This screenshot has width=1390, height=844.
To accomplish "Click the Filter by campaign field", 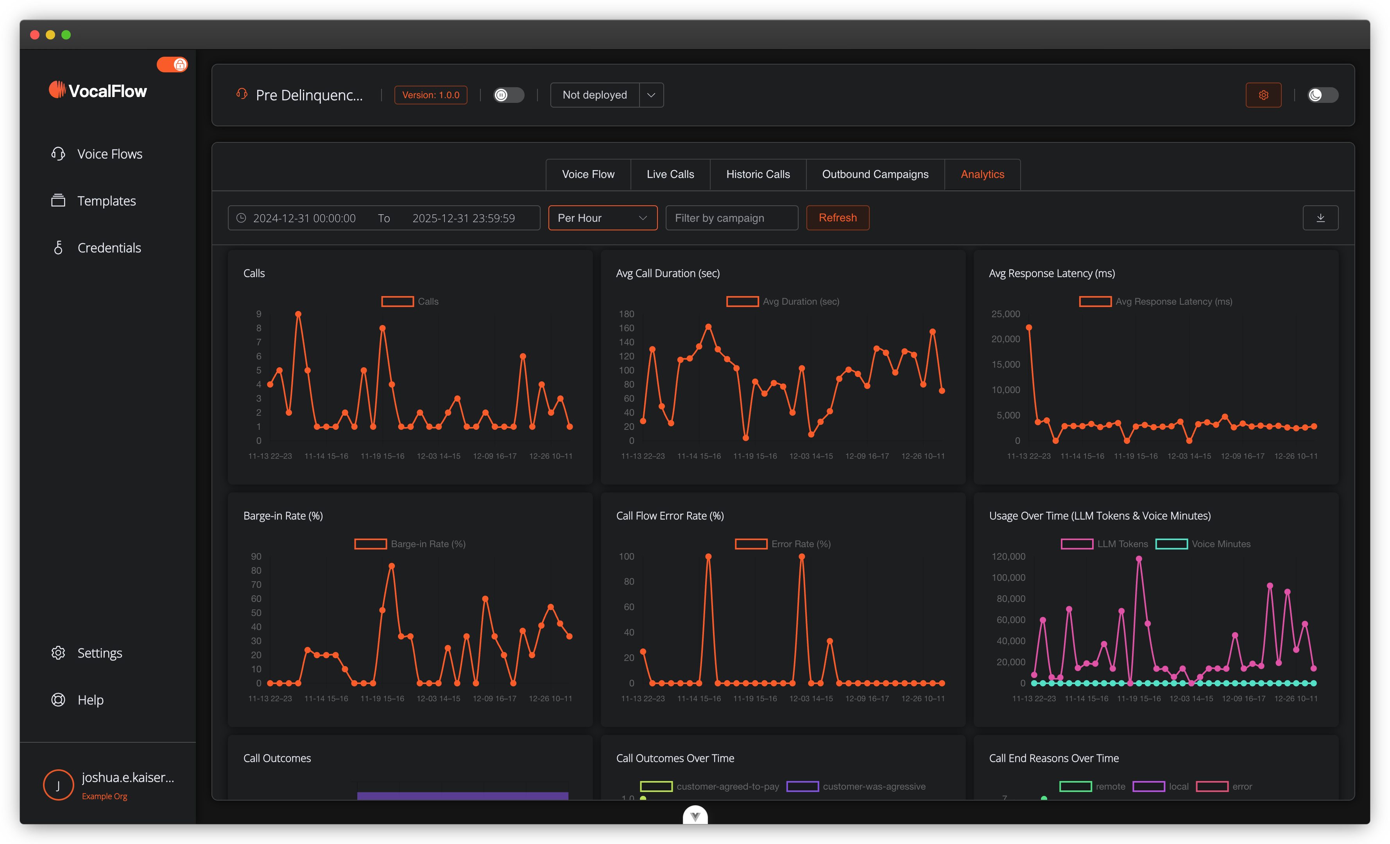I will point(731,217).
